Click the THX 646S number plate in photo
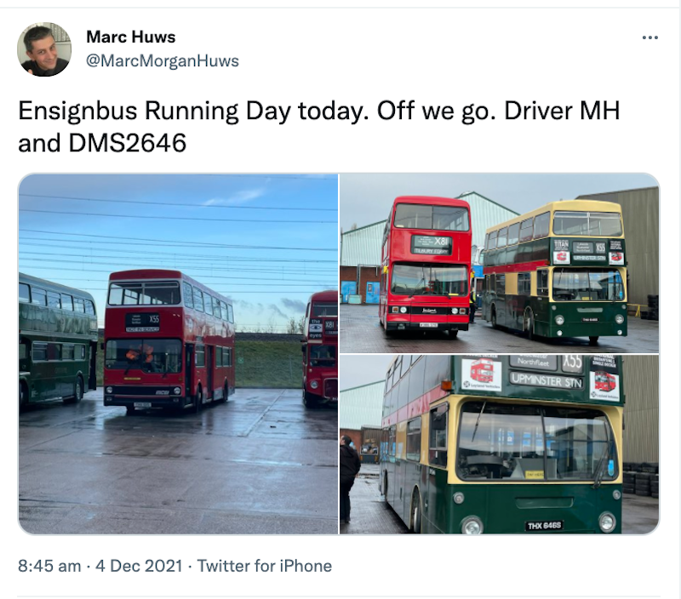The width and height of the screenshot is (681, 599). pos(544,526)
